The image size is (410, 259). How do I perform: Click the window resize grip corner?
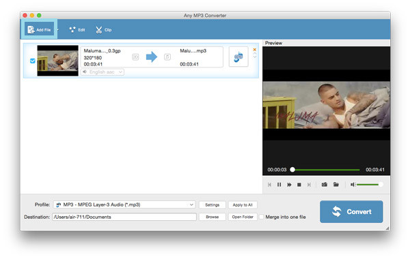coord(387,228)
